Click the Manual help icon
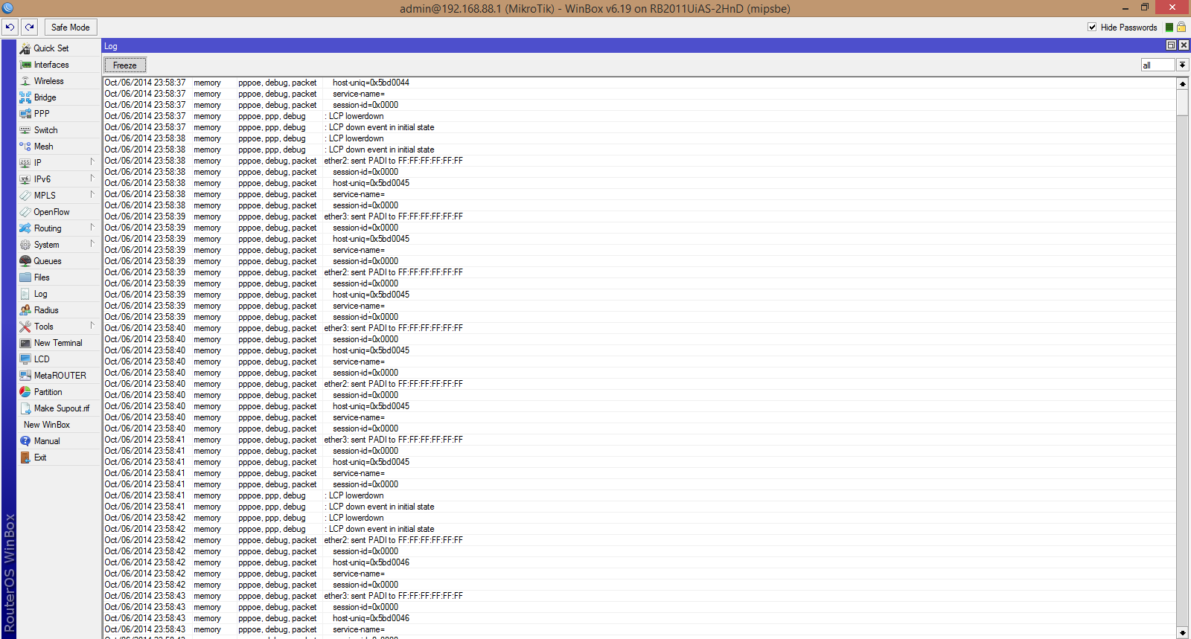The image size is (1191, 639). tap(25, 441)
